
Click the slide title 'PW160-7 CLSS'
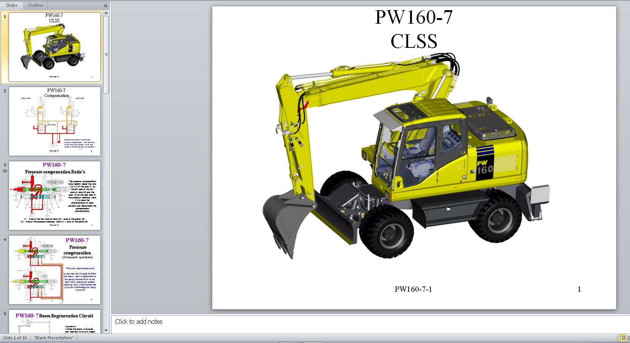[x=414, y=29]
